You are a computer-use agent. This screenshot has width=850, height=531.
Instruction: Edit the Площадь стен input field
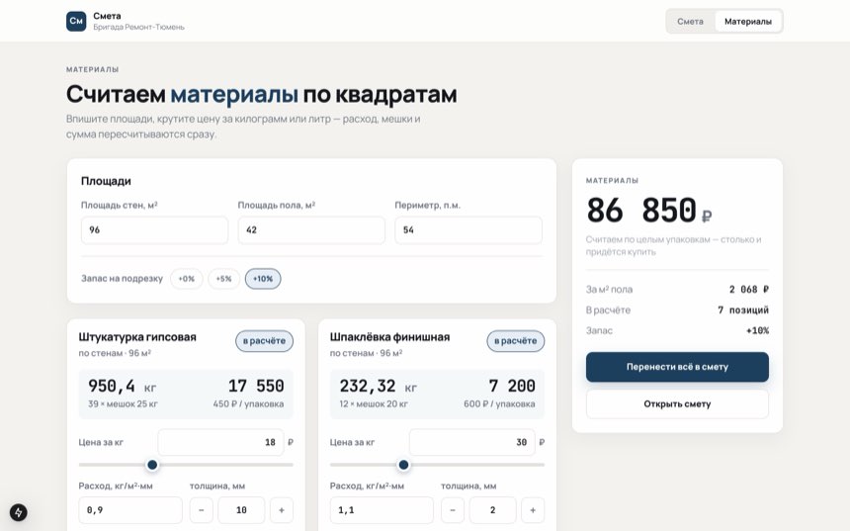click(x=154, y=230)
